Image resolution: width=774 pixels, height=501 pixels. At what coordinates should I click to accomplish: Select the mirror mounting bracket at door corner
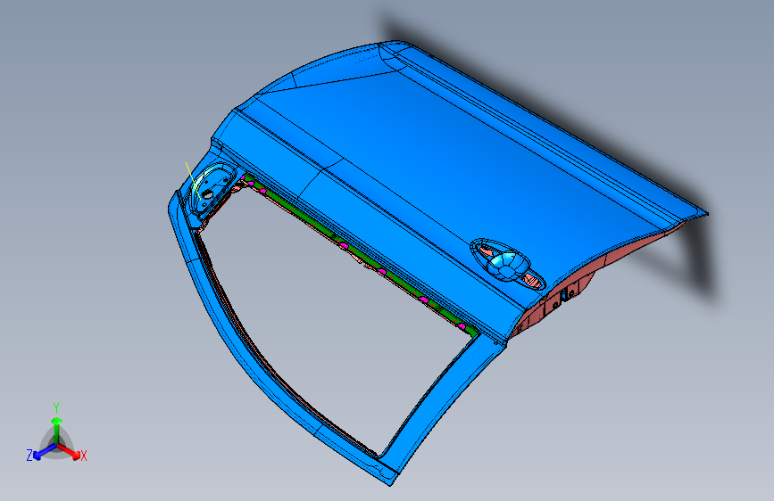(x=212, y=189)
